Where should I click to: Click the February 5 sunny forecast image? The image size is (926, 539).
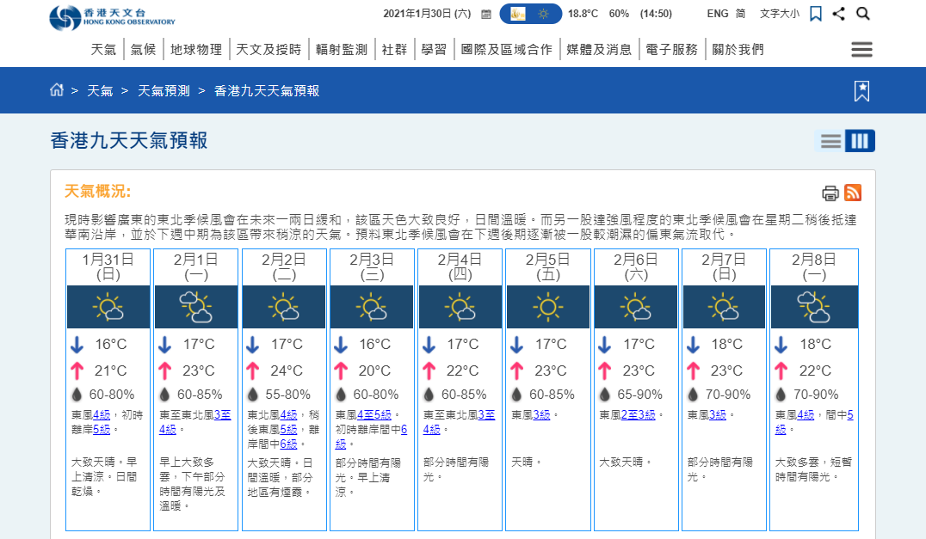pos(547,307)
